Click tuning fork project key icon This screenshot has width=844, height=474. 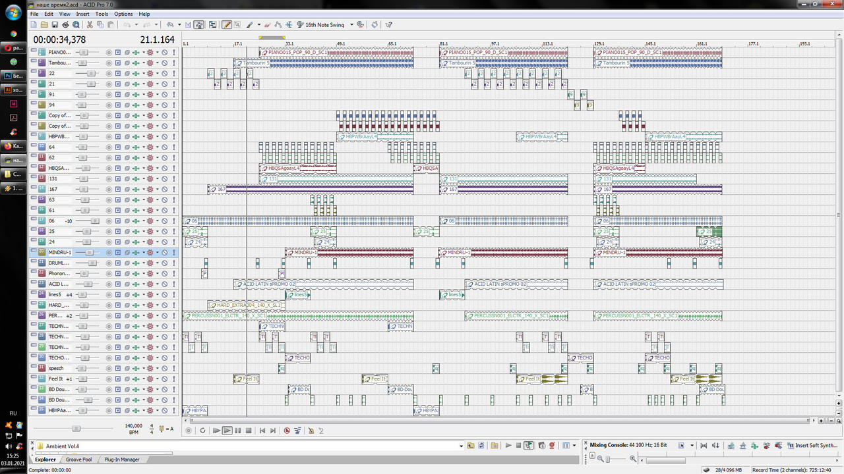click(161, 429)
